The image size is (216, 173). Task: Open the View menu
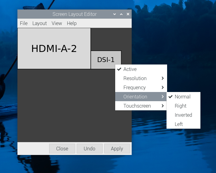point(57,24)
